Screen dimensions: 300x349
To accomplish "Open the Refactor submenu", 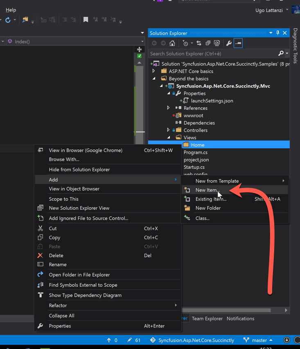I will pyautogui.click(x=108, y=306).
